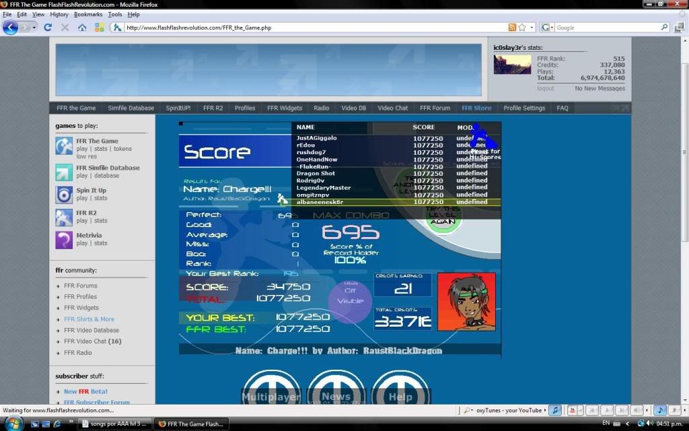This screenshot has width=689, height=431.
Task: Click the purple Metrivia question mark icon
Action: point(64,240)
